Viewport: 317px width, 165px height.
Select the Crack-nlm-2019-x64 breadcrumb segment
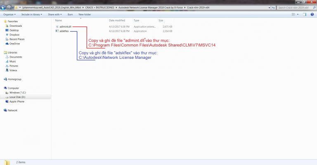(x=198, y=8)
